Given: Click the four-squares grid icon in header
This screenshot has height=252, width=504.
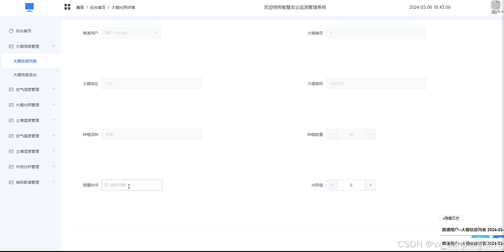Looking at the screenshot, I should tap(67, 7).
